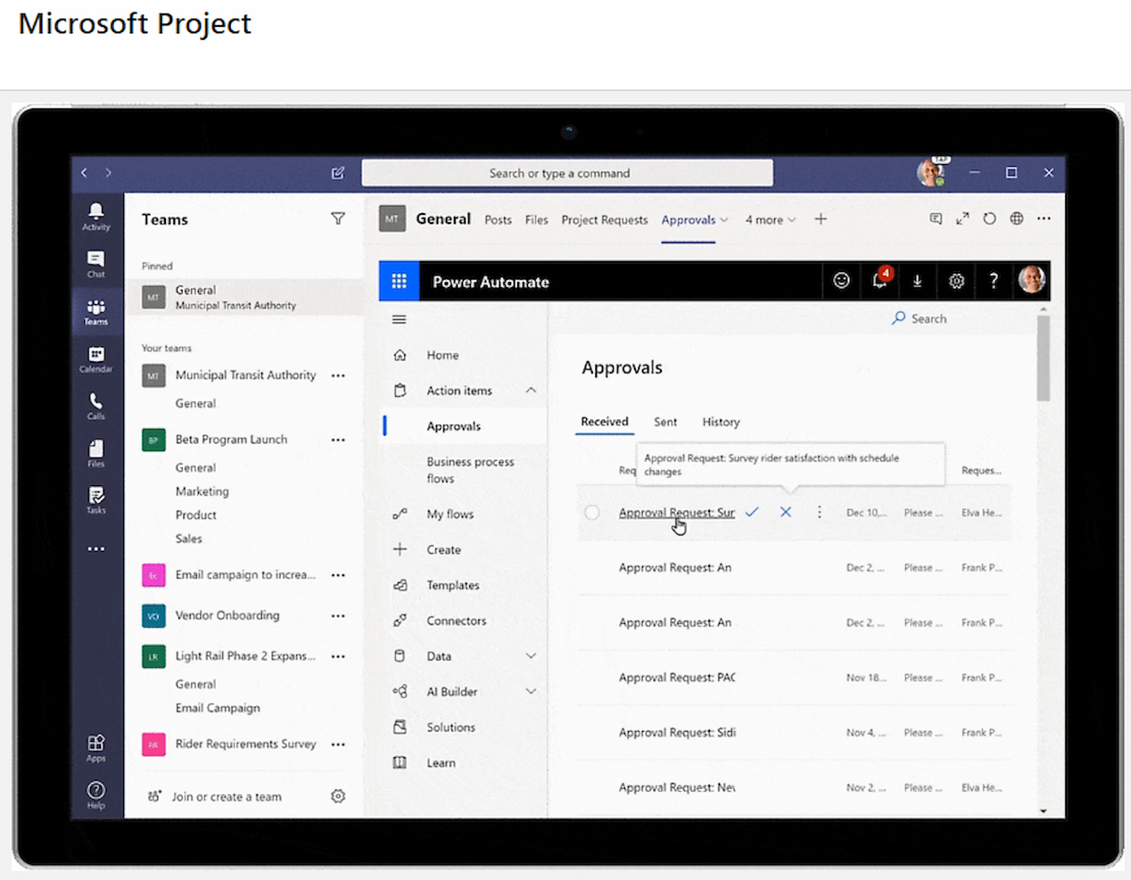Select My flows in Power Automate sidebar
The width and height of the screenshot is (1131, 880).
click(x=450, y=514)
